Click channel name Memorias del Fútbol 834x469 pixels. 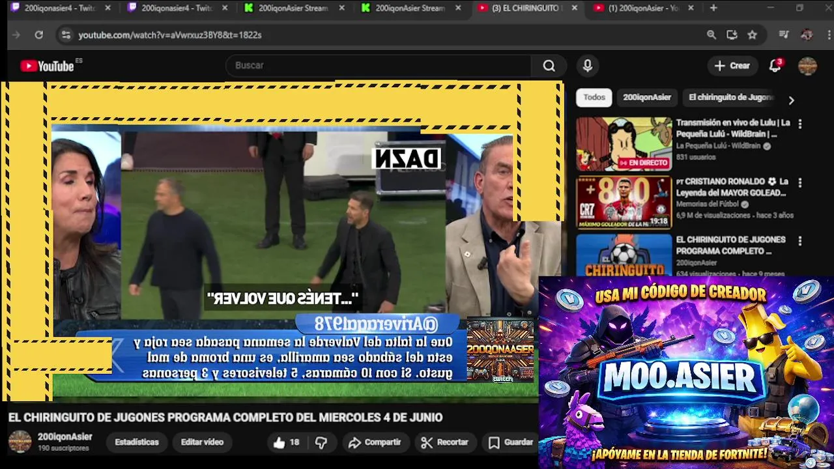[708, 204]
